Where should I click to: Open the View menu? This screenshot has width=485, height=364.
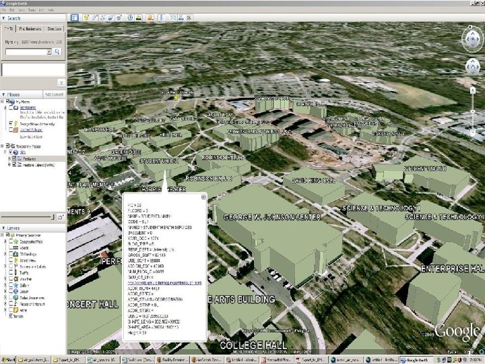pos(22,10)
